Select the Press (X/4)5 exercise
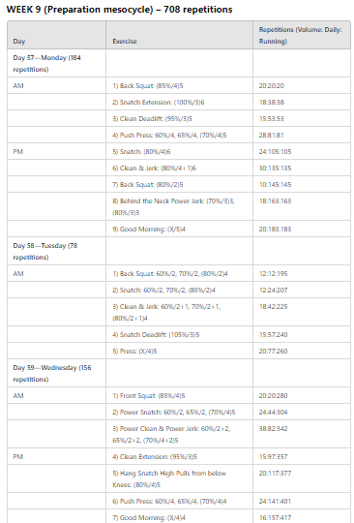Viewport: 354px width, 523px height. [x=134, y=351]
